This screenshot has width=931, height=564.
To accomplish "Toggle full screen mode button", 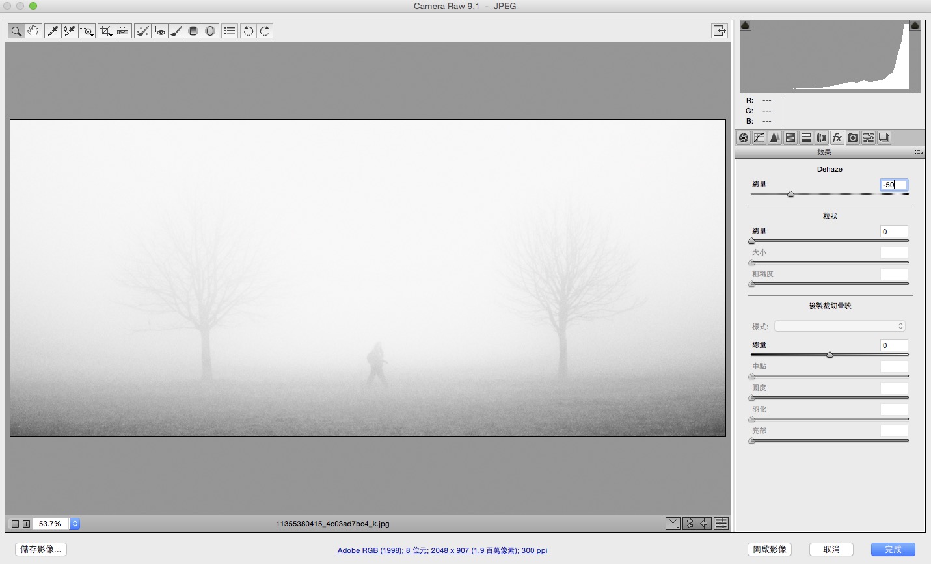I will click(x=720, y=31).
